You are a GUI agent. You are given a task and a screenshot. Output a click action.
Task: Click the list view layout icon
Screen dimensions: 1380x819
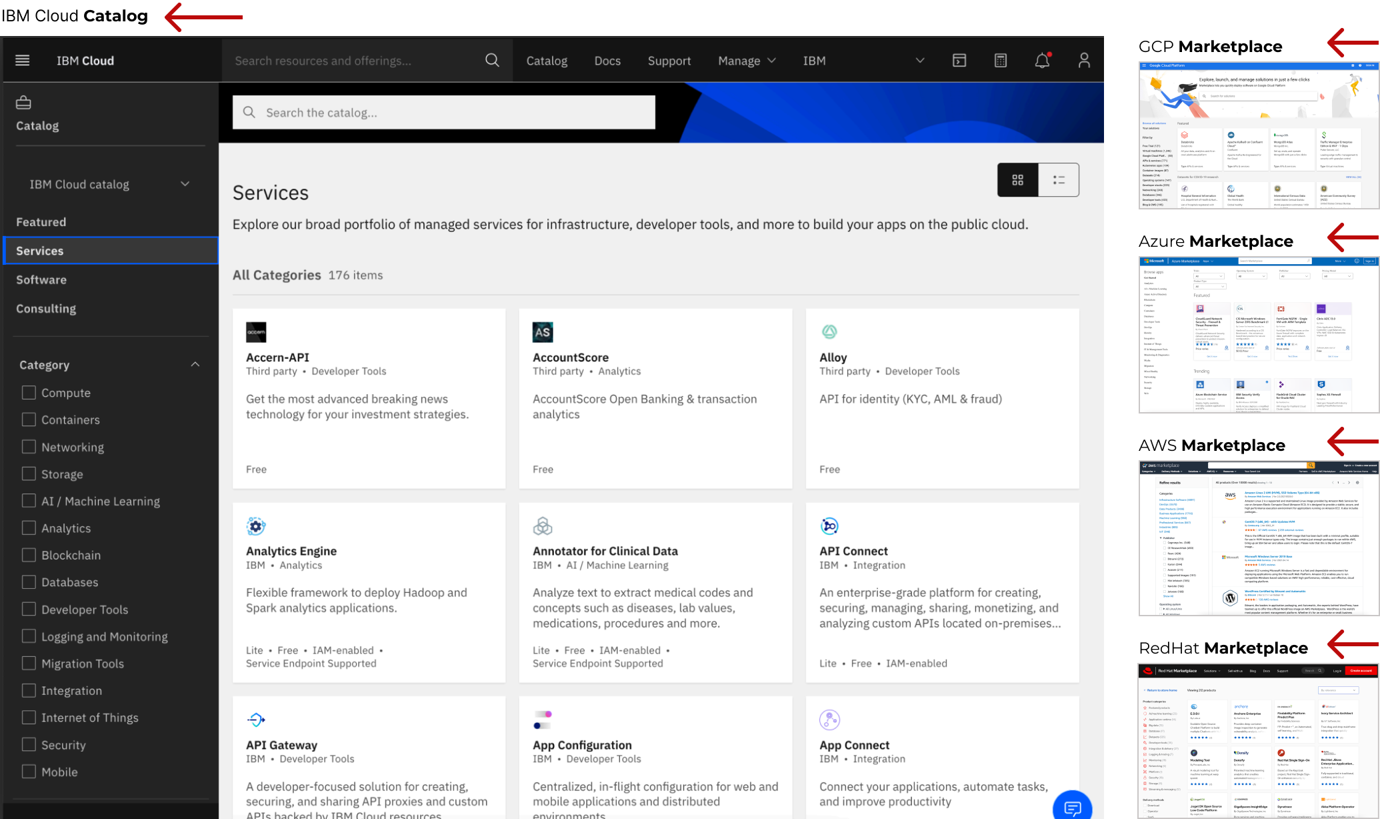[1059, 179]
